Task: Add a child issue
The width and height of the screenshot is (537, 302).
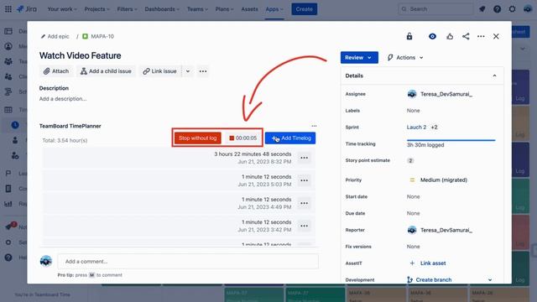Action: (x=106, y=71)
